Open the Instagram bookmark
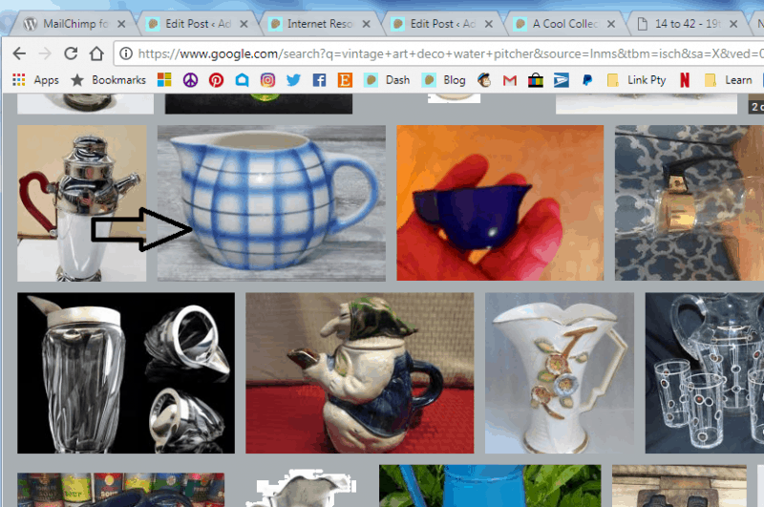 coord(267,80)
